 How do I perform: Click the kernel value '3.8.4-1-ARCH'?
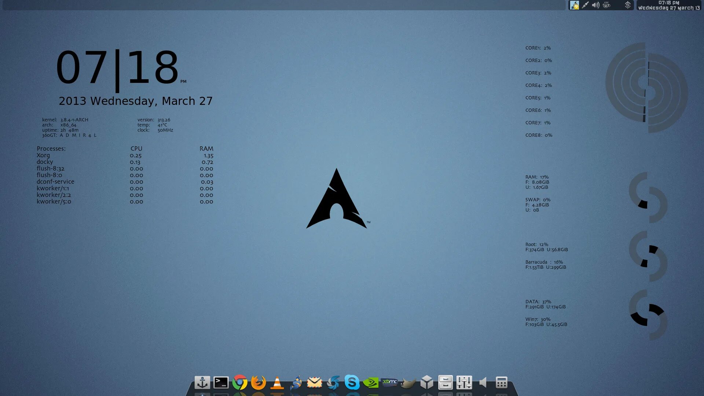click(74, 120)
